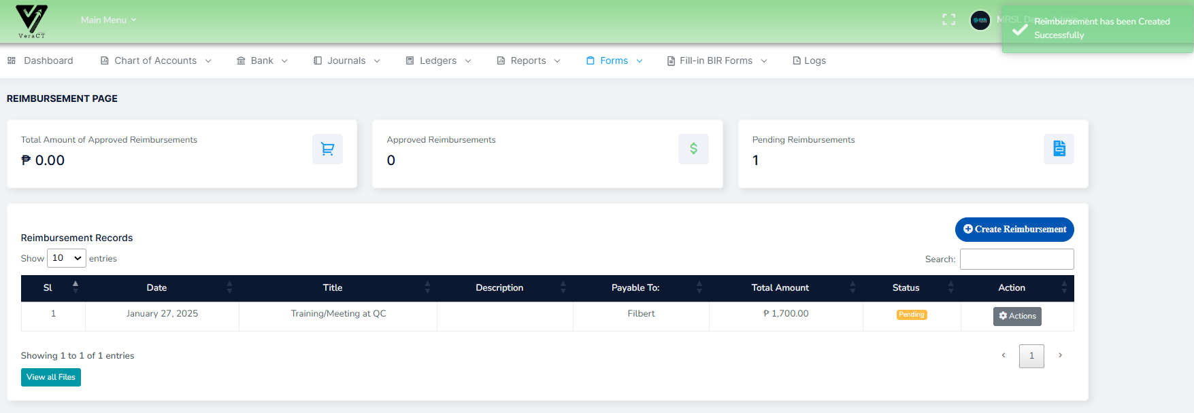Open the Dashboard page
The width and height of the screenshot is (1194, 413).
pos(41,60)
